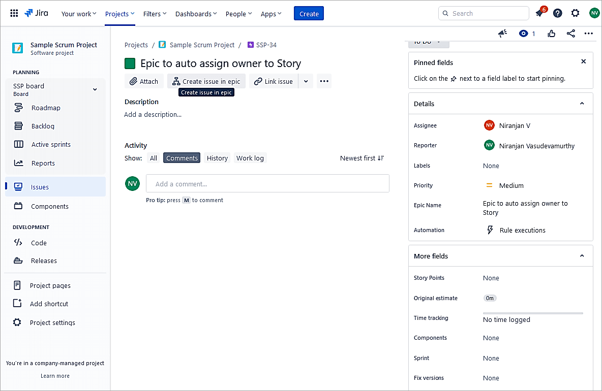Click the thumbs up vote icon
Image resolution: width=602 pixels, height=391 pixels.
click(x=552, y=34)
